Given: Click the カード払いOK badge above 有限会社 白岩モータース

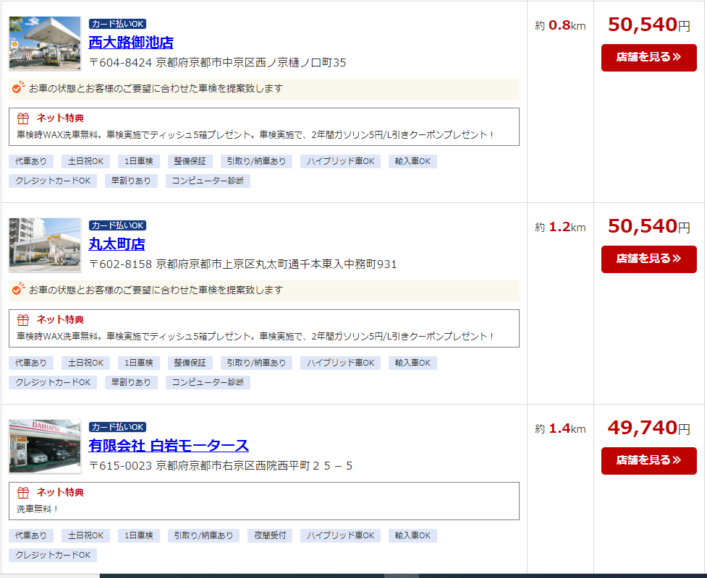Looking at the screenshot, I should 117,427.
